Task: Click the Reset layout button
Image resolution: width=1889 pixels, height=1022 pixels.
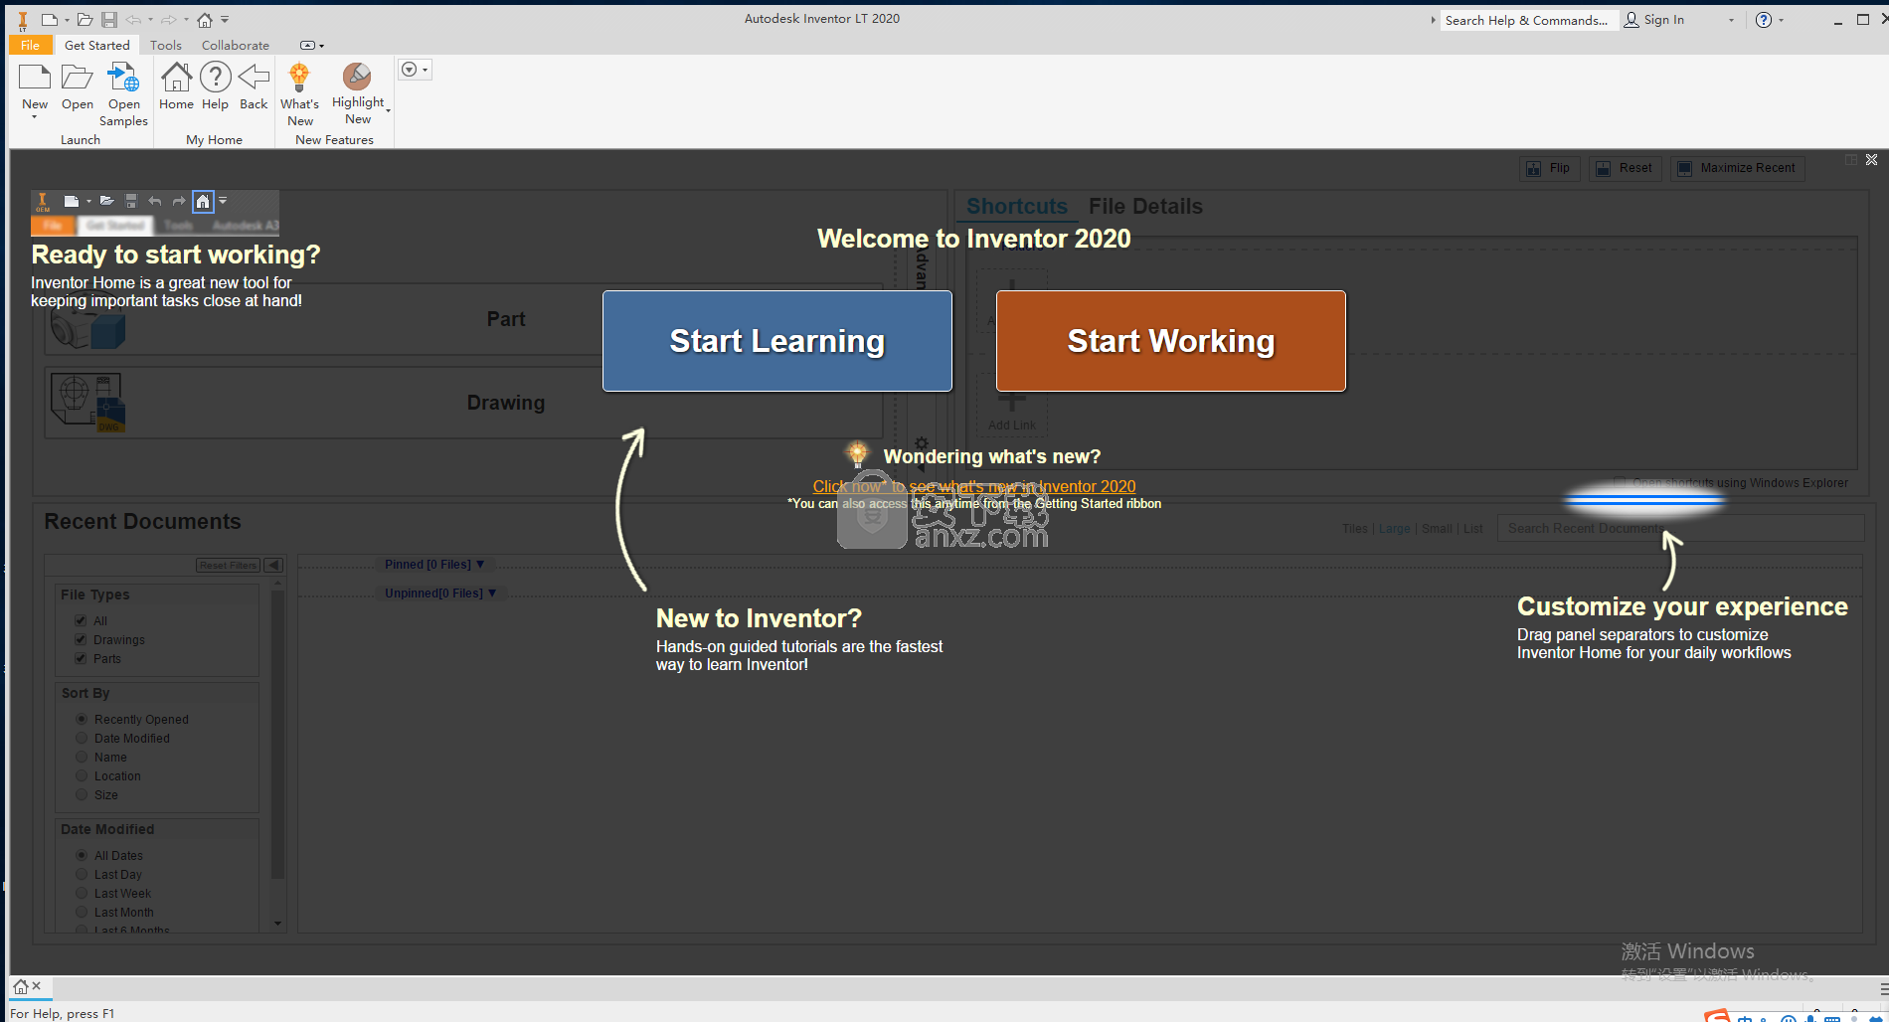Action: (x=1625, y=168)
